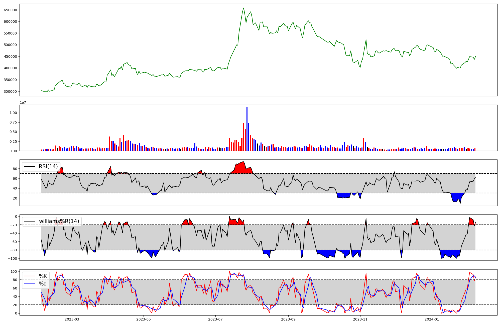Click the 650000 price axis label
Screen dimensions: 501x325
click(x=10, y=10)
